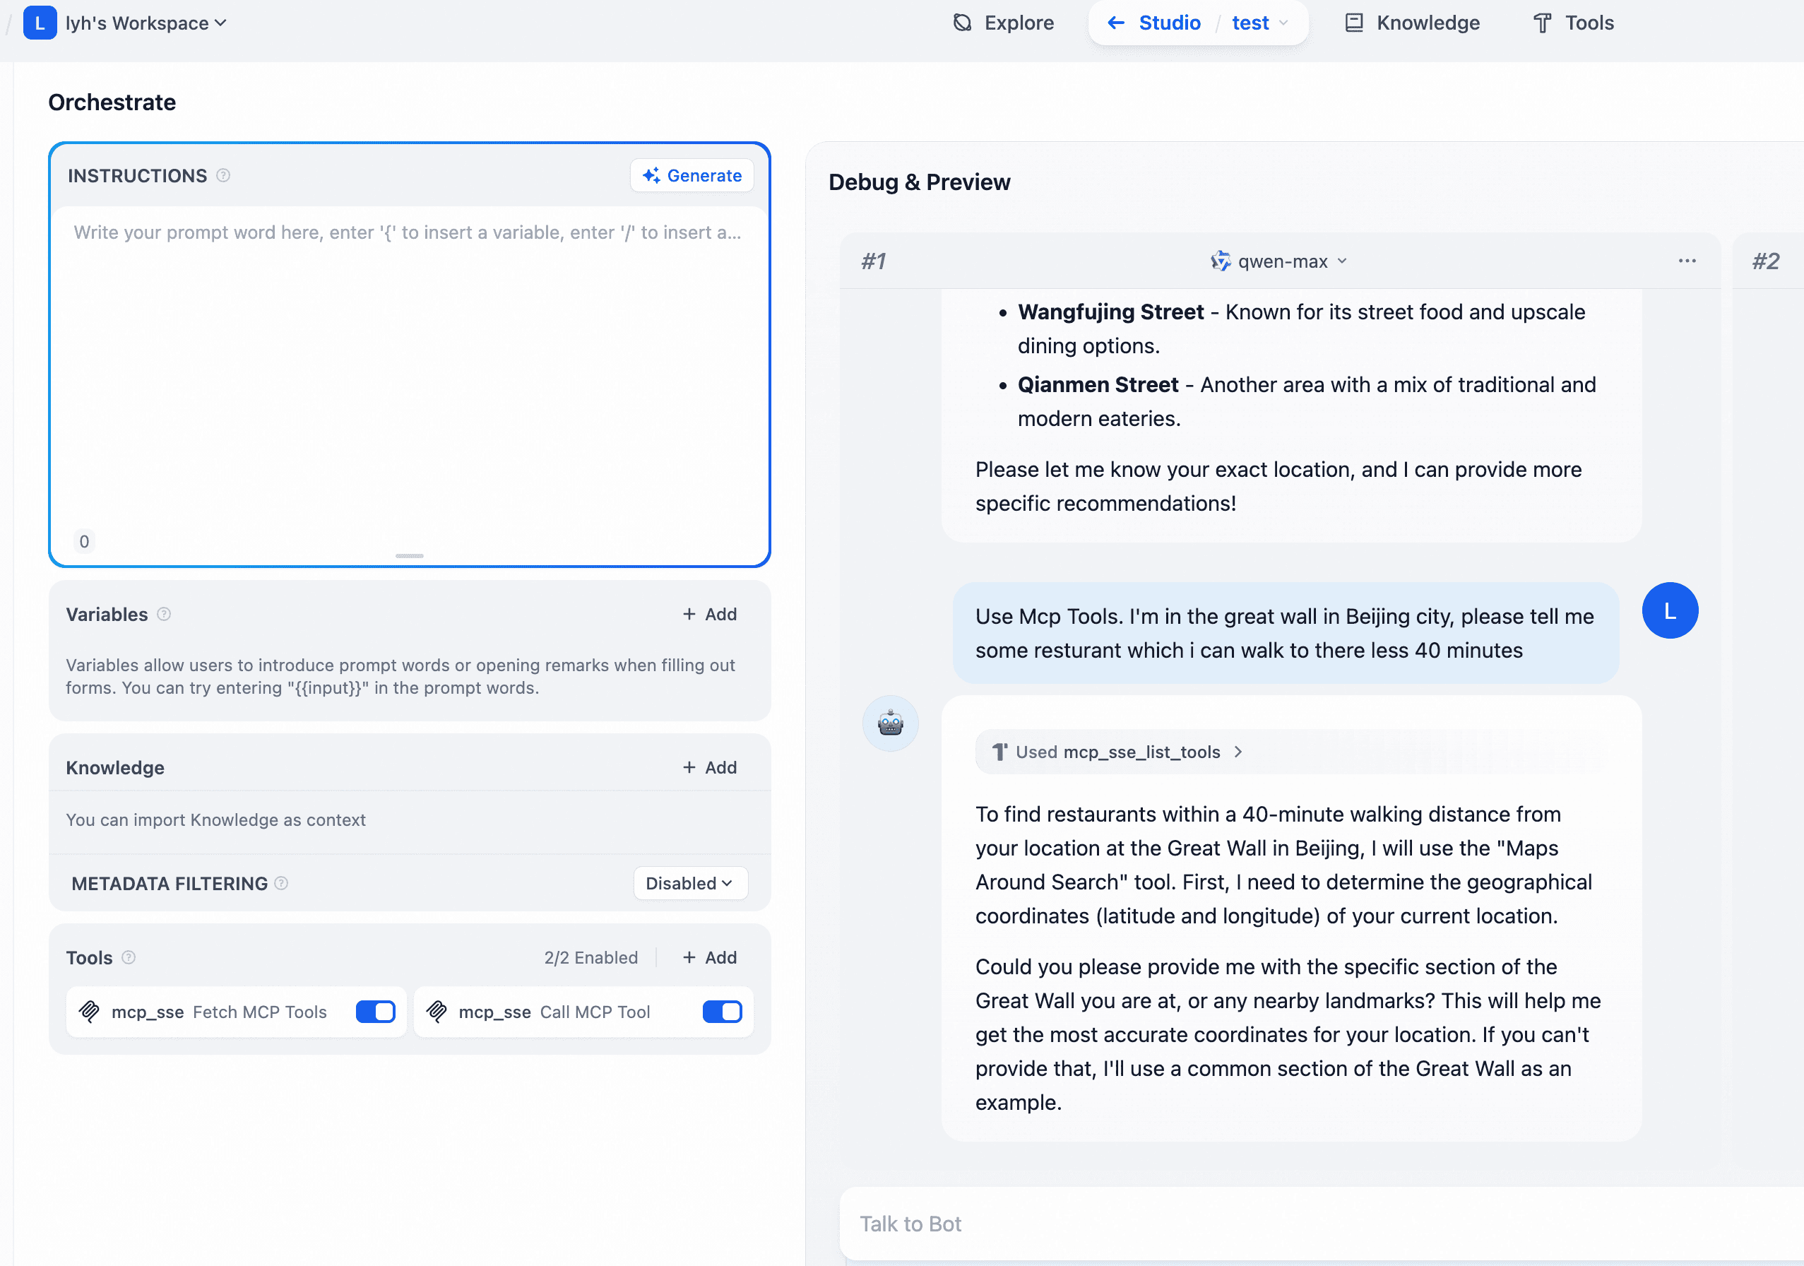This screenshot has width=1804, height=1266.
Task: Open the Metadata Filtering Disabled dropdown
Action: coord(690,883)
